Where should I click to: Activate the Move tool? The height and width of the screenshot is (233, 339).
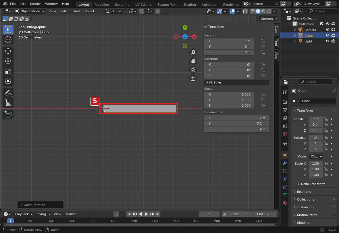pyautogui.click(x=8, y=51)
